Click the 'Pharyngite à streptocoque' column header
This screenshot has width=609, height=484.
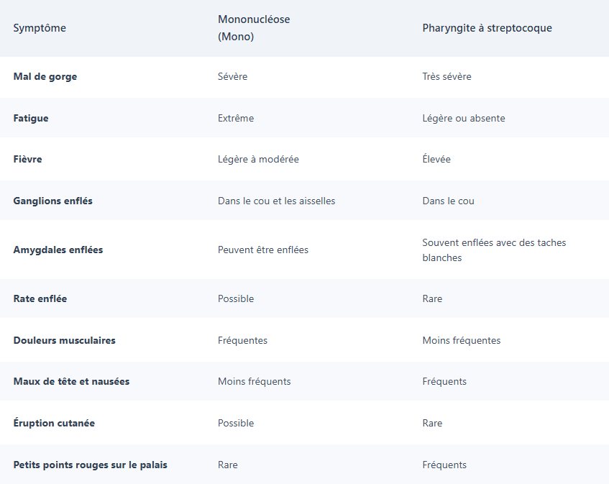point(487,28)
